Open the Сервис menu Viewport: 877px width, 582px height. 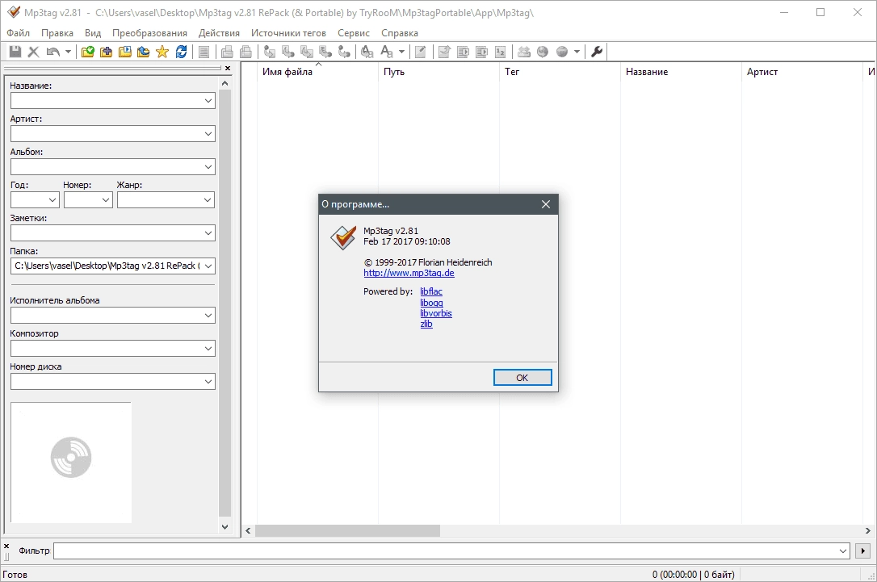354,33
